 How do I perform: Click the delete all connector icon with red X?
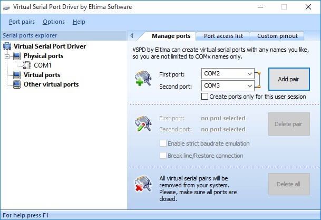click(x=143, y=184)
